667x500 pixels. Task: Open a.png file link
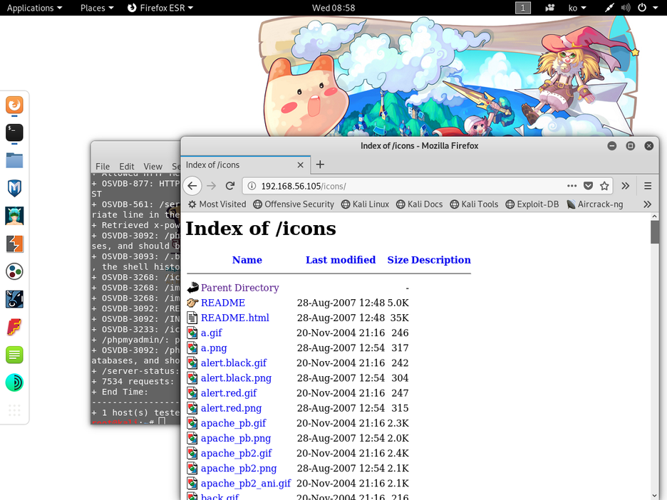[x=214, y=348]
